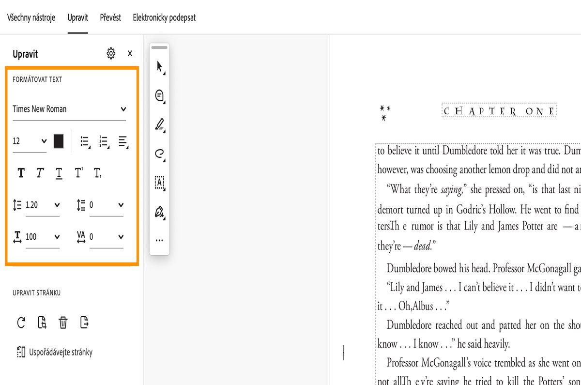Click the word 'saying,' in italic text
The width and height of the screenshot is (581, 385).
(x=453, y=189)
